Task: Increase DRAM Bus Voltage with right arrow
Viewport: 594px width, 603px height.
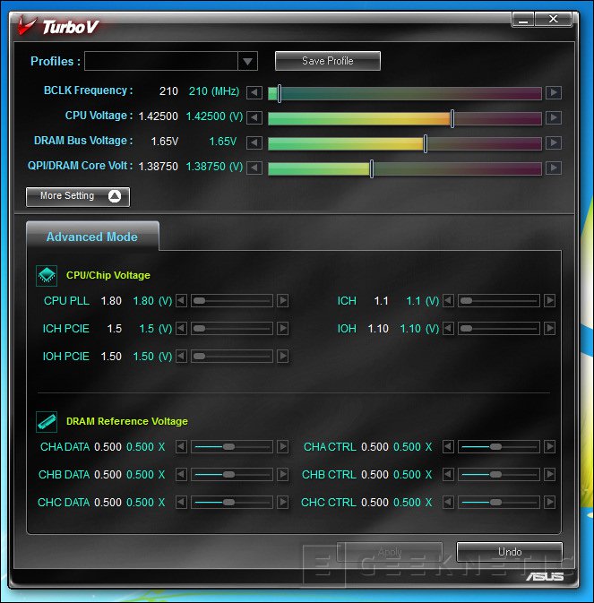Action: click(554, 143)
